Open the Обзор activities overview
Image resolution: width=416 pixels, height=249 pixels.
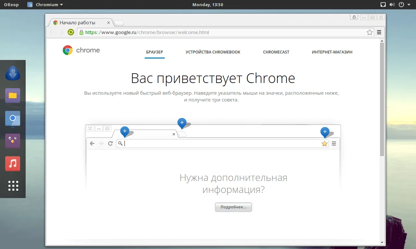tap(11, 5)
